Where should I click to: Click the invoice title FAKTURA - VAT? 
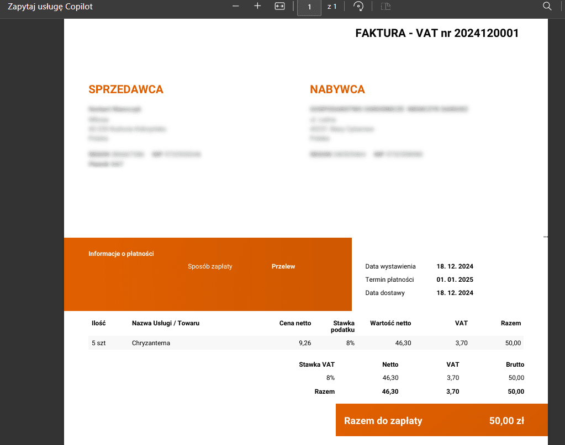click(437, 33)
